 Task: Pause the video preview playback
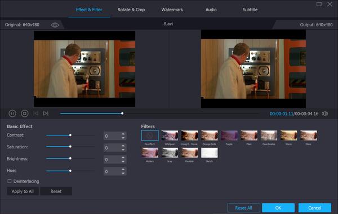click(12, 113)
